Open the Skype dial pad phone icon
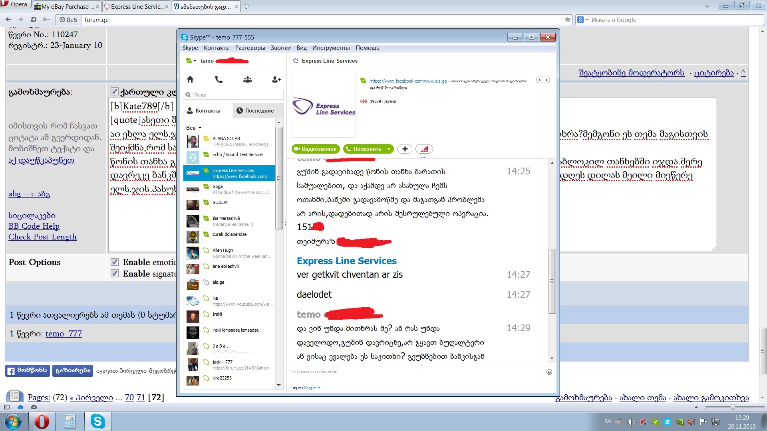The width and height of the screenshot is (767, 431). click(x=219, y=79)
